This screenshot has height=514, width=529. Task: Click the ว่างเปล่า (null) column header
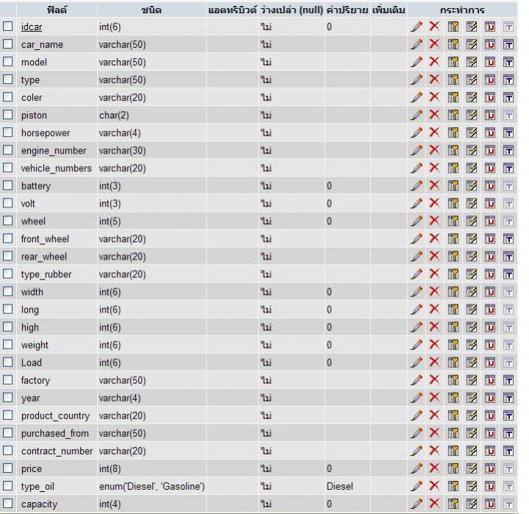[x=292, y=10]
